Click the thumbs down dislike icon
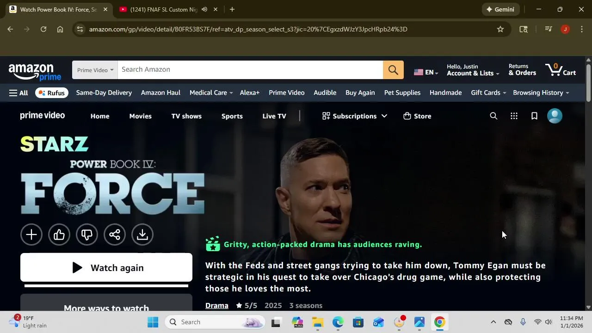This screenshot has height=333, width=592. coord(87,234)
